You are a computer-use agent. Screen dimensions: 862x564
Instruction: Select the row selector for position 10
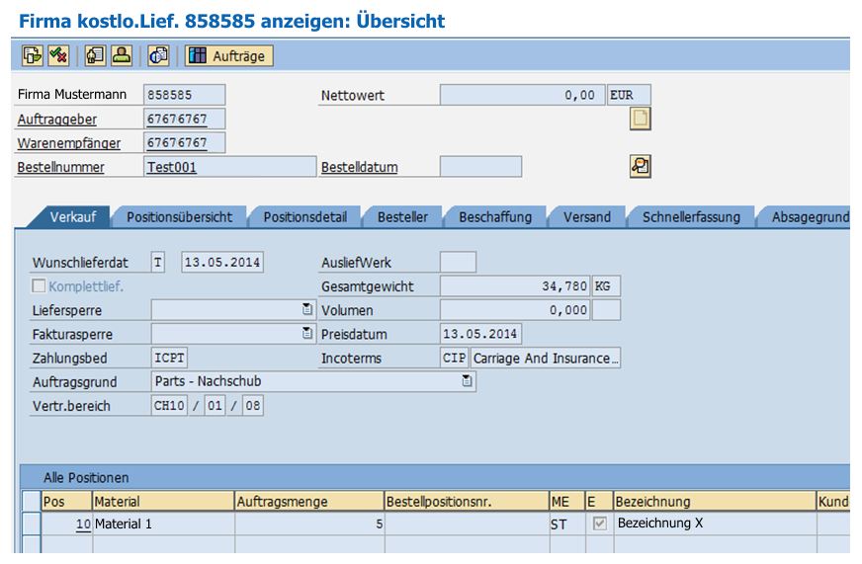coord(31,524)
